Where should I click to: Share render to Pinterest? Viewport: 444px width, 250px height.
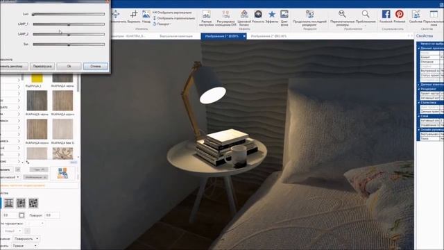pos(400,17)
